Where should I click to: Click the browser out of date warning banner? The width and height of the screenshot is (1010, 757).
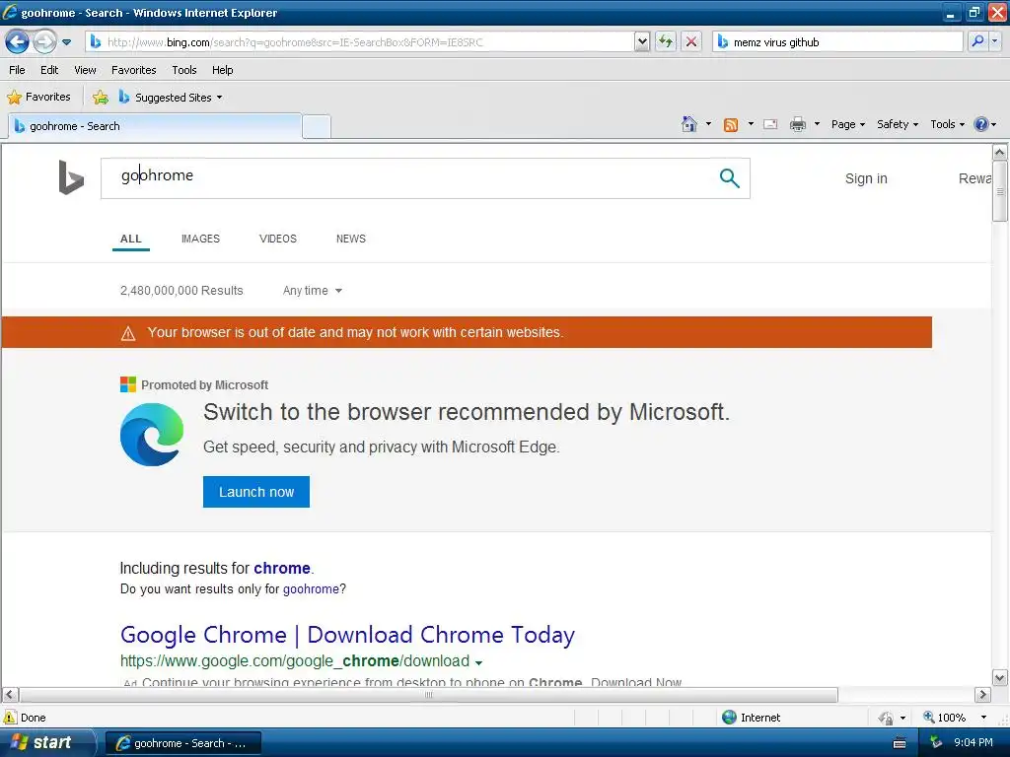pyautogui.click(x=467, y=332)
